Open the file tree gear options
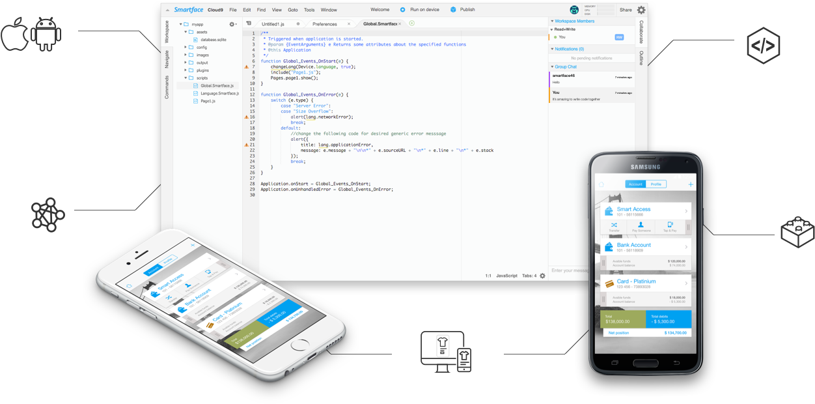Image resolution: width=815 pixels, height=404 pixels. coord(232,24)
